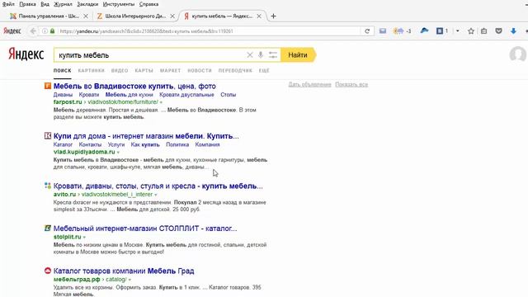The height and width of the screenshot is (297, 528).
Task: Click the Показать все link
Action: point(351,84)
